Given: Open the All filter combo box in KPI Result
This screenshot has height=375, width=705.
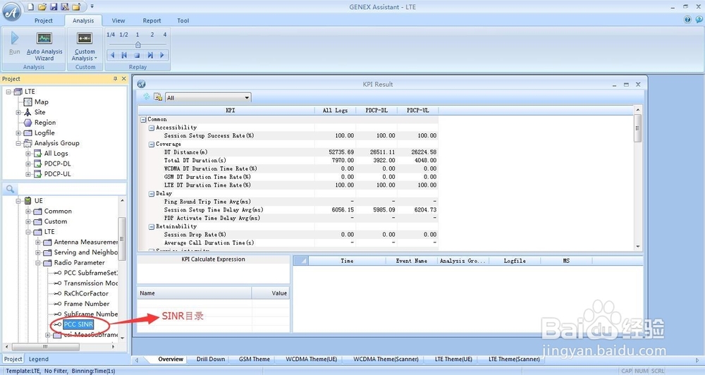Looking at the screenshot, I should tap(208, 97).
